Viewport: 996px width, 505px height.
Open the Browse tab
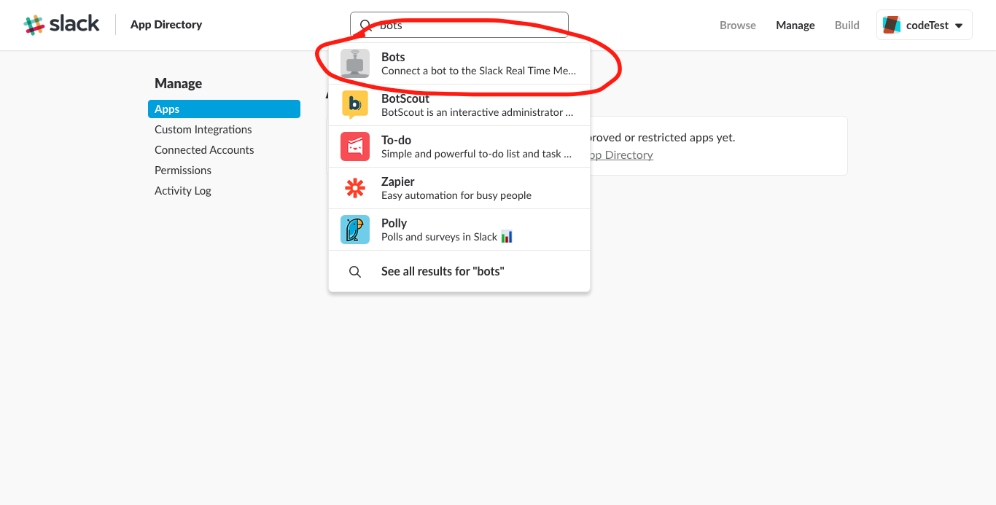click(738, 25)
